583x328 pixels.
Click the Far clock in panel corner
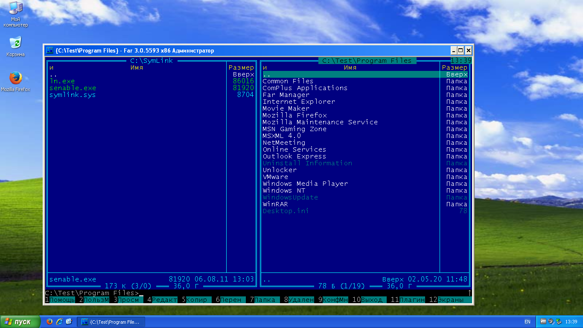pyautogui.click(x=461, y=61)
